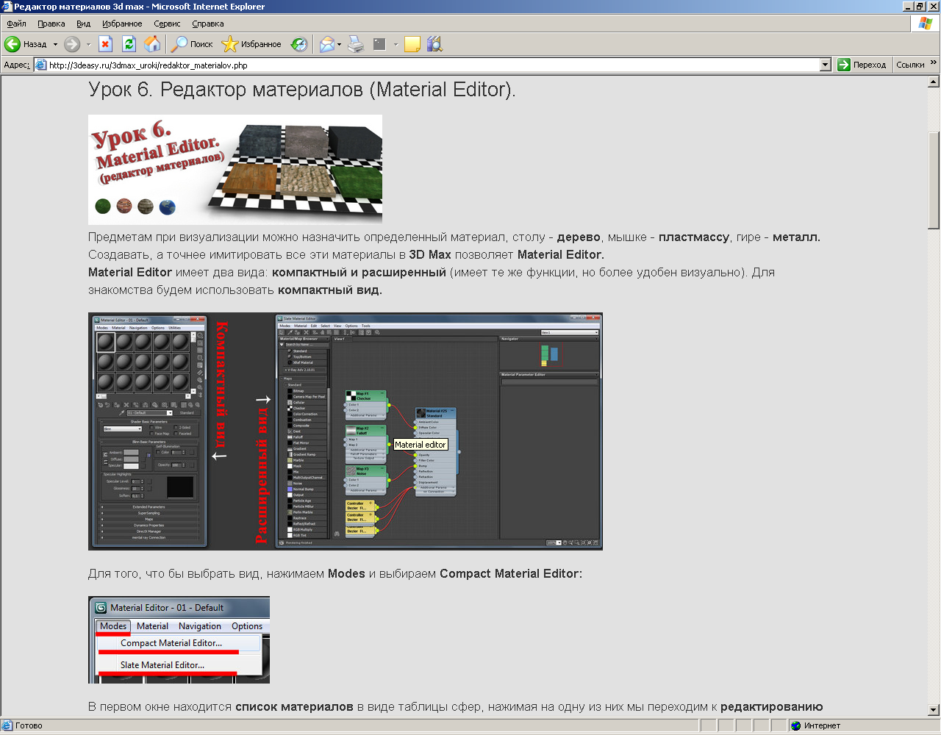Refresh the page with green arrows icon
This screenshot has width=941, height=735.
click(129, 44)
